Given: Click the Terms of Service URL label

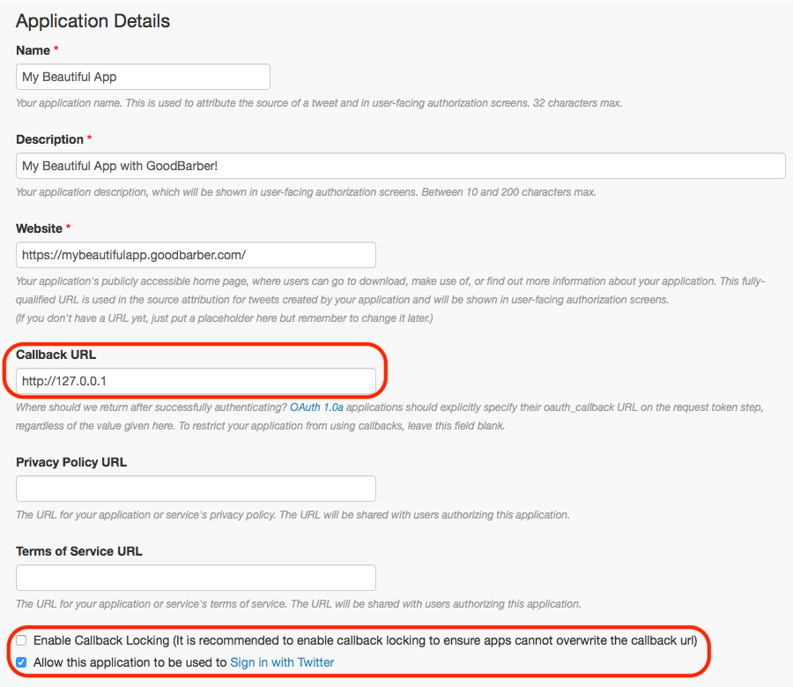Looking at the screenshot, I should [79, 551].
